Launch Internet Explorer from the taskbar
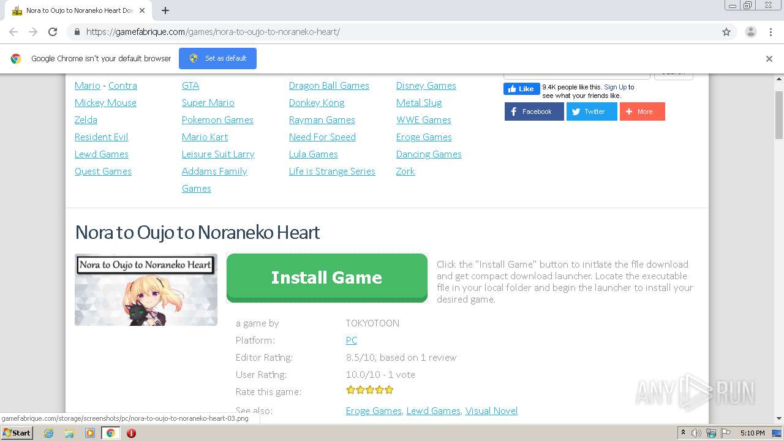Image resolution: width=784 pixels, height=441 pixels. 49,433
